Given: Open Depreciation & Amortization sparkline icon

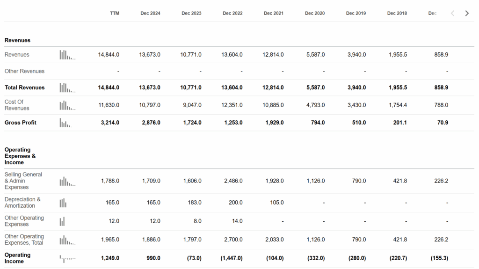Looking at the screenshot, I should (x=63, y=203).
